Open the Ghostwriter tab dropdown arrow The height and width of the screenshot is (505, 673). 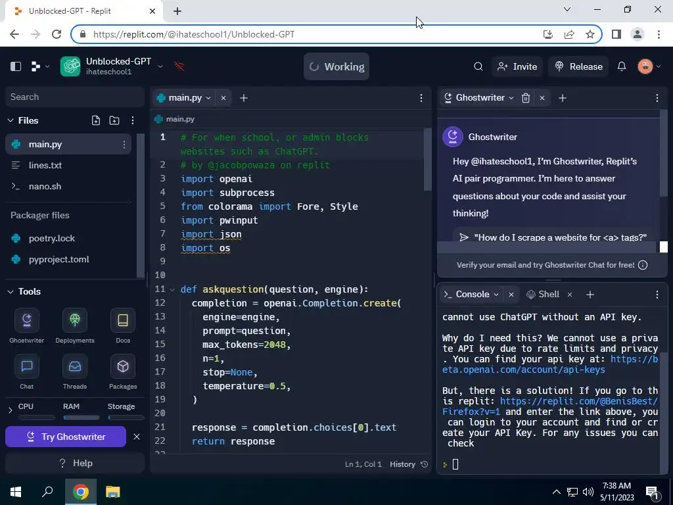[x=511, y=98]
